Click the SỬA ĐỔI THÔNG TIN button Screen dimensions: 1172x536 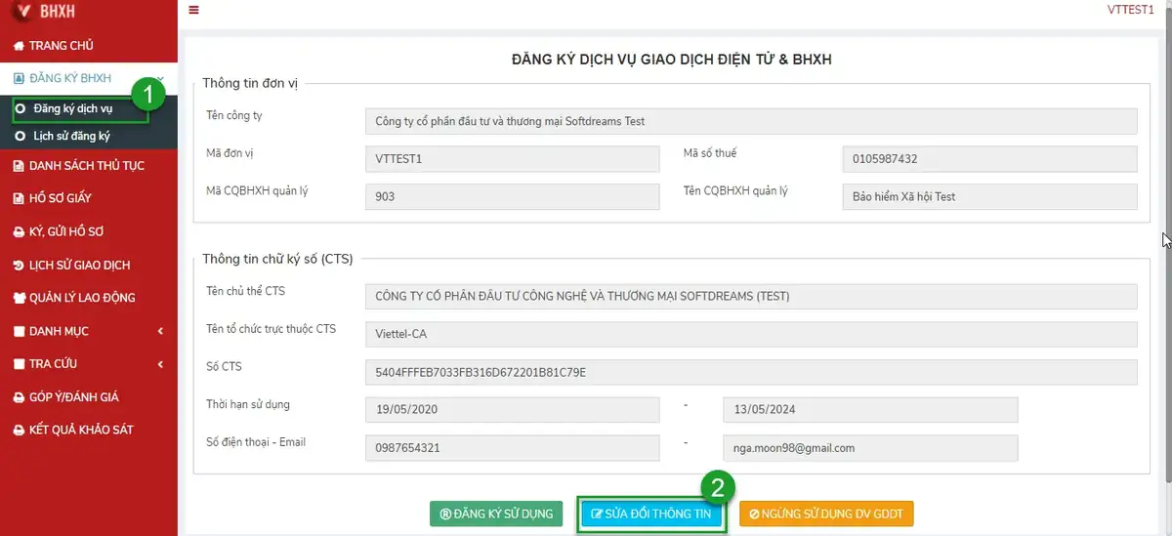[x=650, y=515]
